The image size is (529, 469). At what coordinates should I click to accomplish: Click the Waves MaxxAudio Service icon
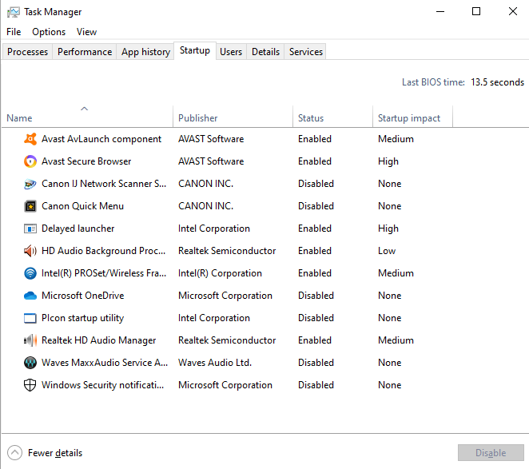point(30,363)
